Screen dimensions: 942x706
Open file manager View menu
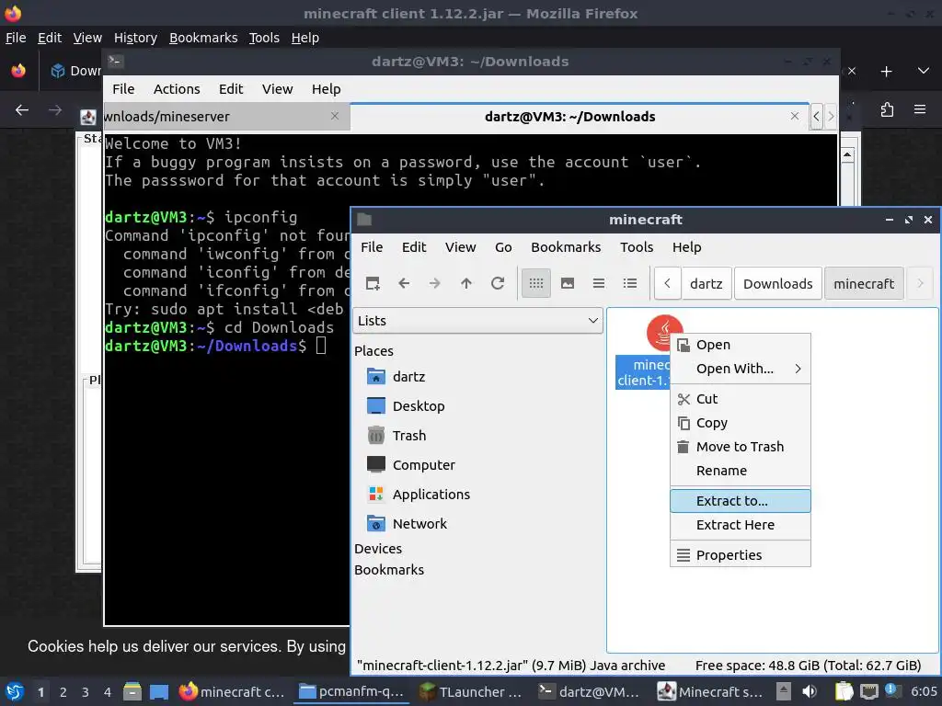(x=460, y=247)
